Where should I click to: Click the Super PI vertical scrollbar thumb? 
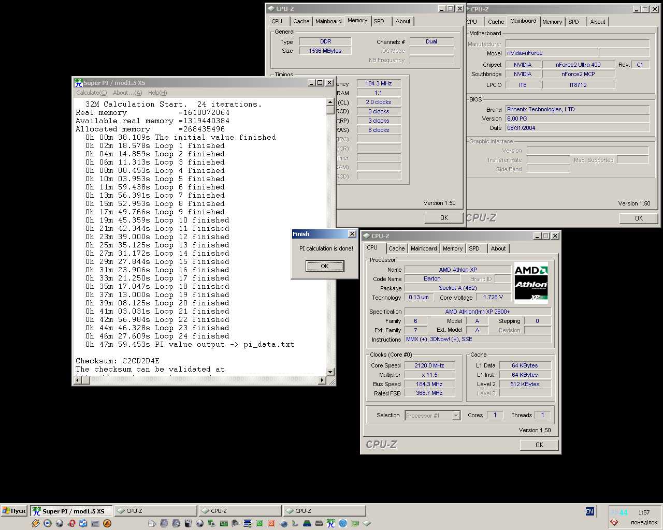pos(330,110)
